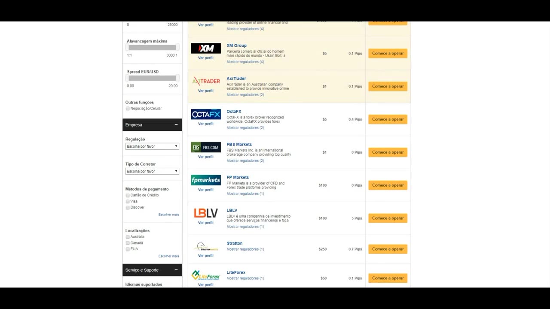Show regulators (2) for AxiTrader

tap(245, 95)
